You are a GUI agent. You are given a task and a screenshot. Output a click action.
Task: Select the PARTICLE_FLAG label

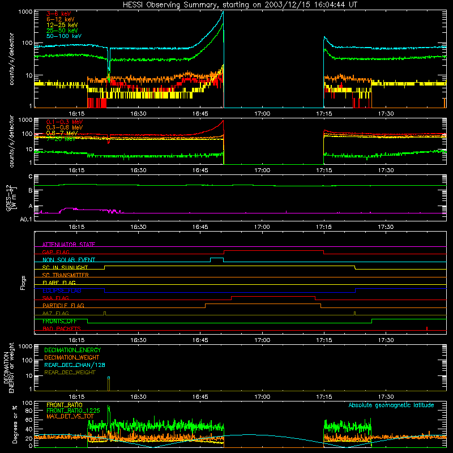tap(63, 305)
